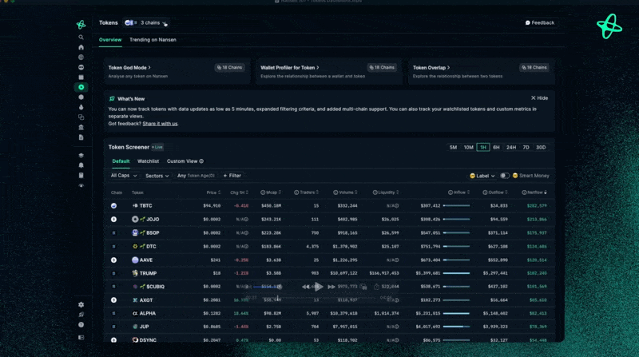Select the active green Tokens sidebar icon
Screen dimensions: 639x357
click(x=81, y=87)
